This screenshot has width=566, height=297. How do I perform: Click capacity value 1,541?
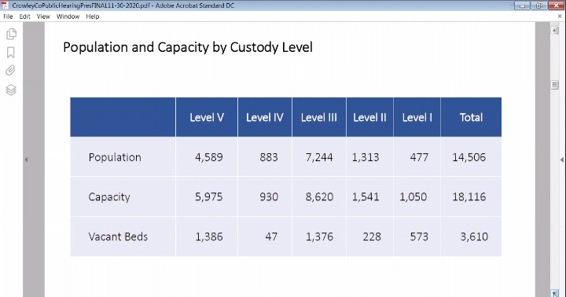(366, 197)
